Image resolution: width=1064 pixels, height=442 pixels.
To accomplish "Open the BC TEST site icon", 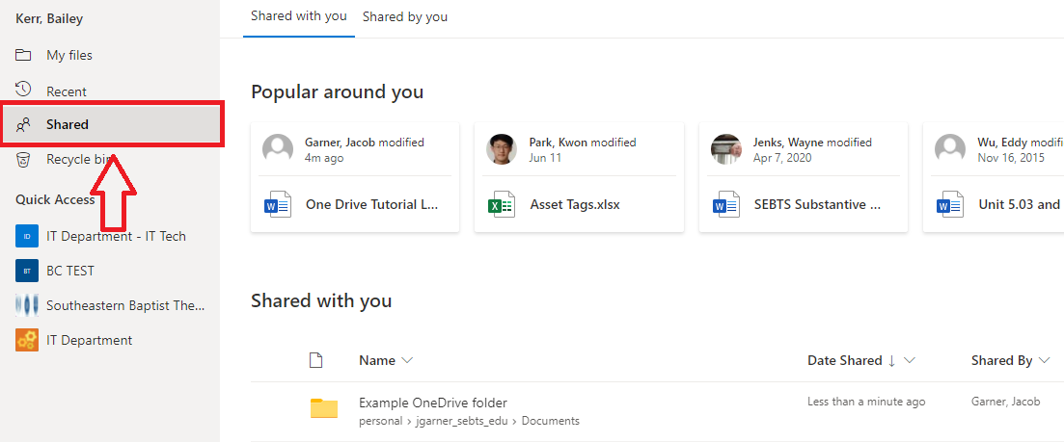I will coord(27,271).
